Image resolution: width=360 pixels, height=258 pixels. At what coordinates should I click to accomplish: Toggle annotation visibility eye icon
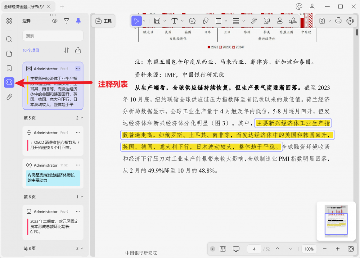[54, 21]
